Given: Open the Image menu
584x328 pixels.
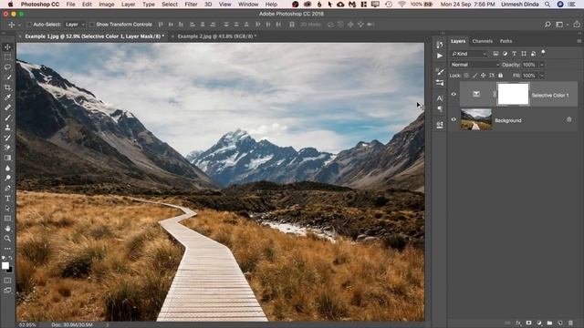Looking at the screenshot, I should (107, 5).
